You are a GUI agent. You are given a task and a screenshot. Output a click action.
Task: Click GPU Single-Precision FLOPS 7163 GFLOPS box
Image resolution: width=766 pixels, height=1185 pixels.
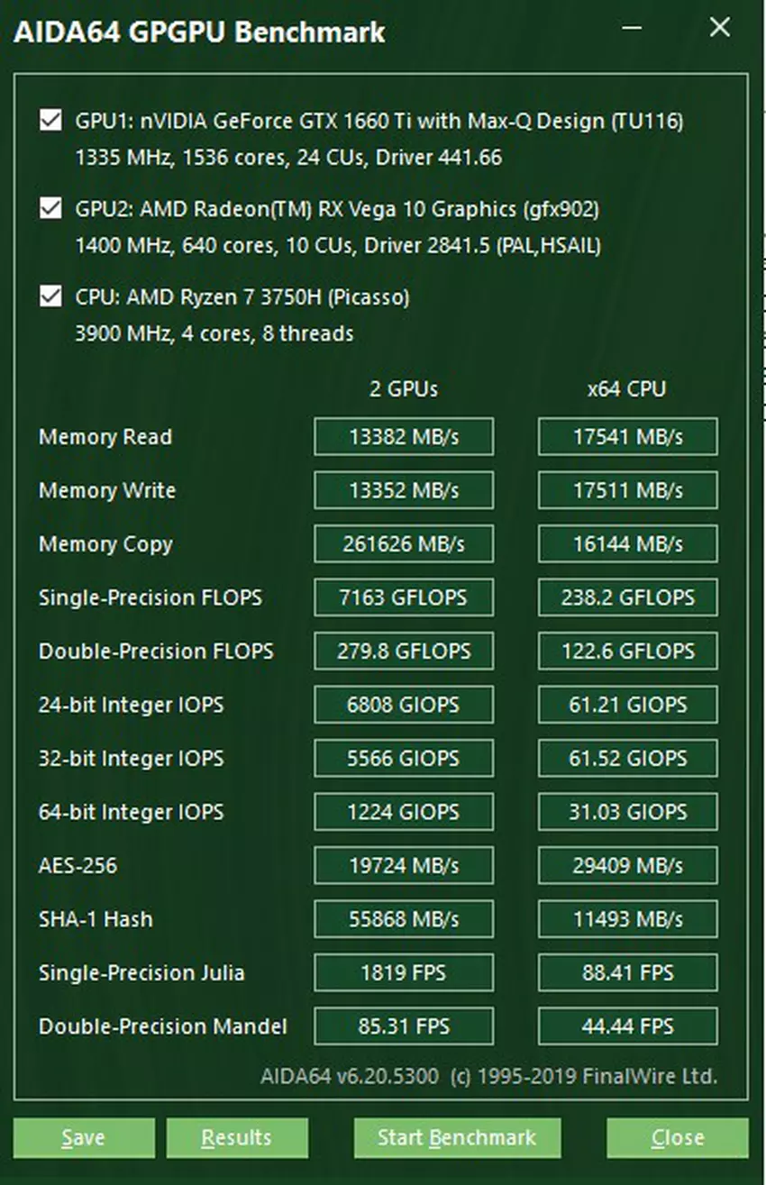point(404,597)
